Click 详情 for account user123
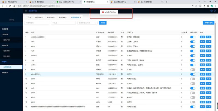The image size is (218, 111). click(x=208, y=56)
